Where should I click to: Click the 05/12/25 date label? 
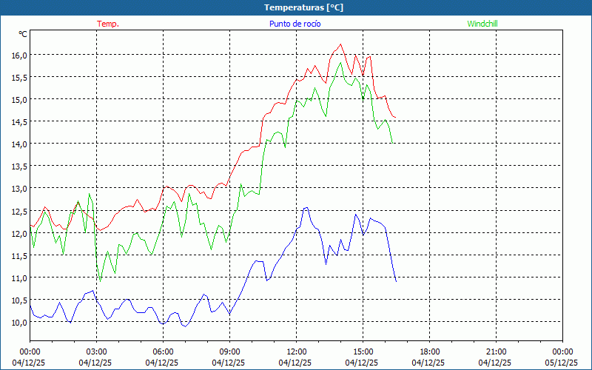tap(562, 363)
